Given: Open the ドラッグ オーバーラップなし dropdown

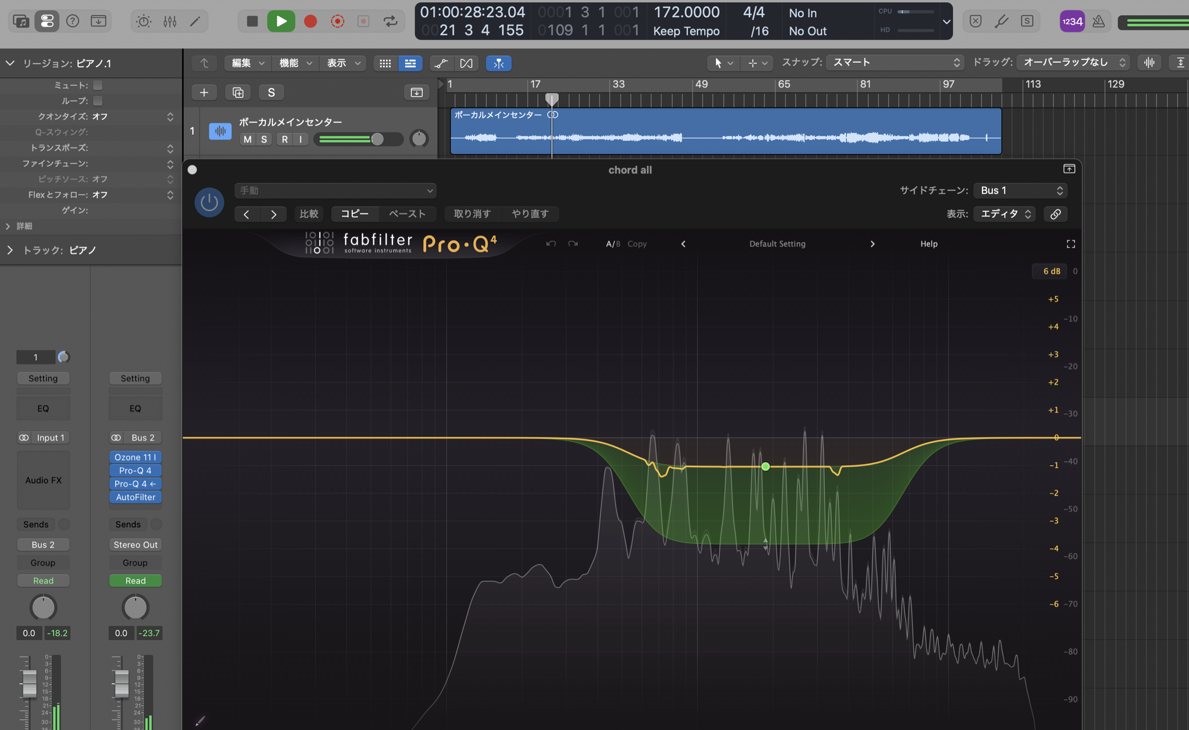Looking at the screenshot, I should click(x=1073, y=63).
